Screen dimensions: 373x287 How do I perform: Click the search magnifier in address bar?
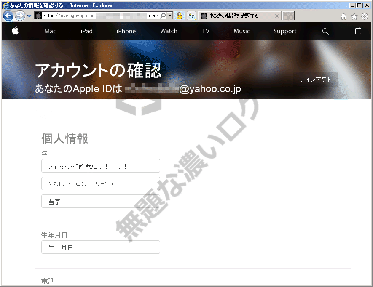[x=163, y=16]
